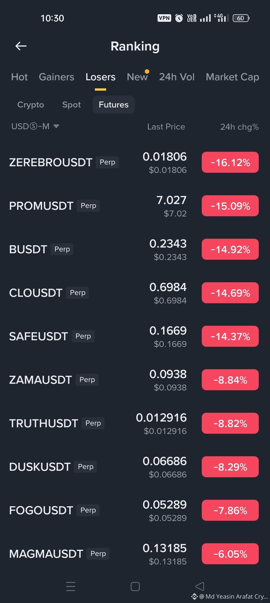Tap the back arrow icon
Viewport: 270px width, 603px height.
[x=21, y=46]
